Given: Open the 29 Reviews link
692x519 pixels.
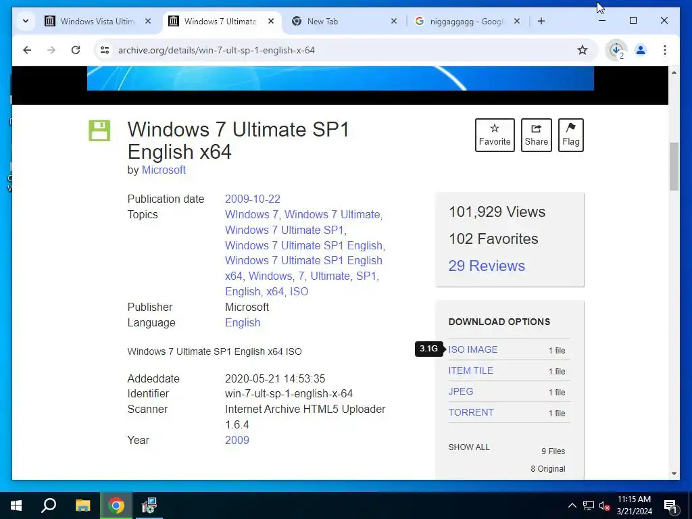Looking at the screenshot, I should click(x=487, y=266).
